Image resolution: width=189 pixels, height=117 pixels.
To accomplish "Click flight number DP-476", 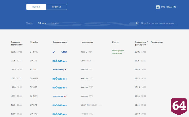I will coord(33,114).
